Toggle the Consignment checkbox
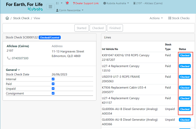196x129 pixels. pyautogui.click(x=53, y=93)
